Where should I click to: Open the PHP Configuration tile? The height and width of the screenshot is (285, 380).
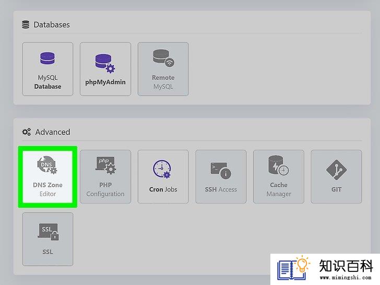coord(105,176)
